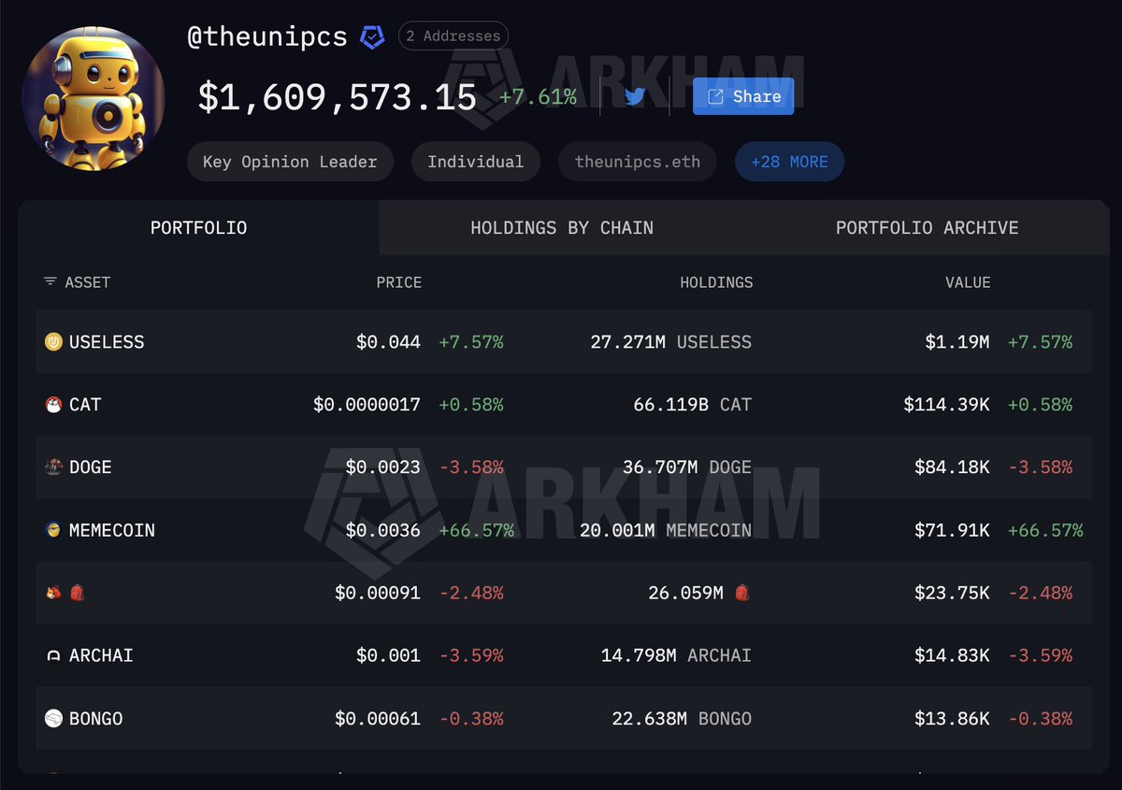1122x790 pixels.
Task: Click the Key Opinion Leader tag
Action: (x=290, y=162)
